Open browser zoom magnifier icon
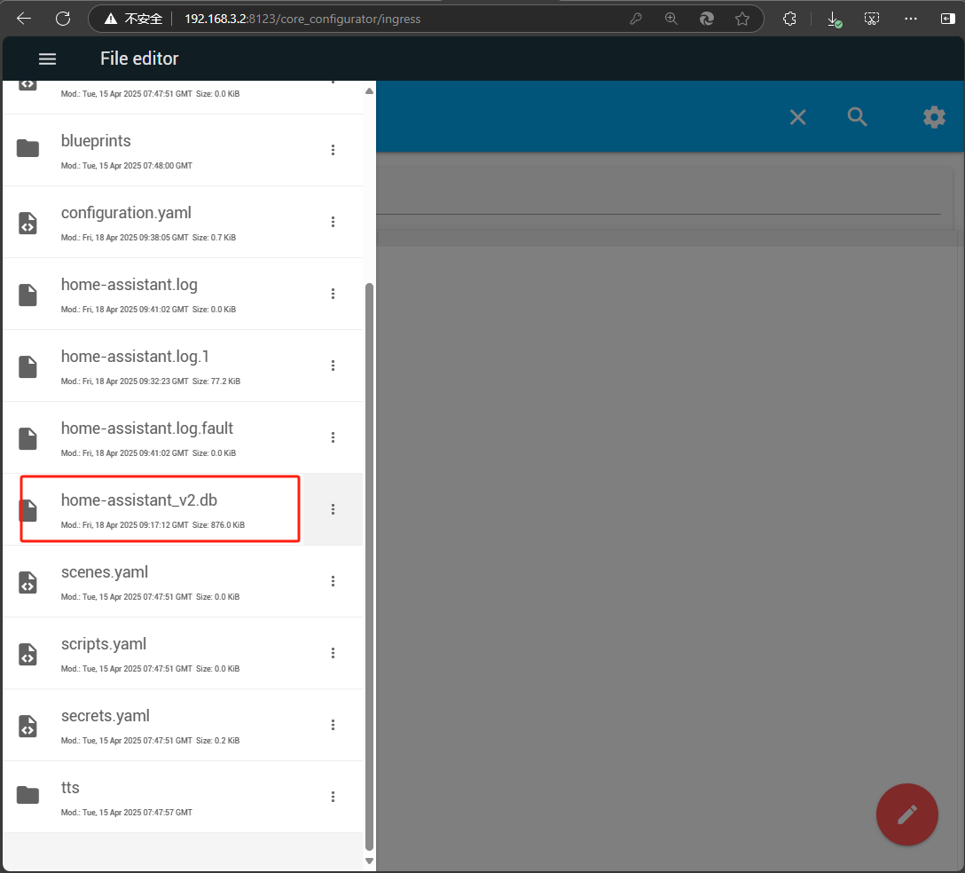This screenshot has height=873, width=965. click(x=671, y=19)
